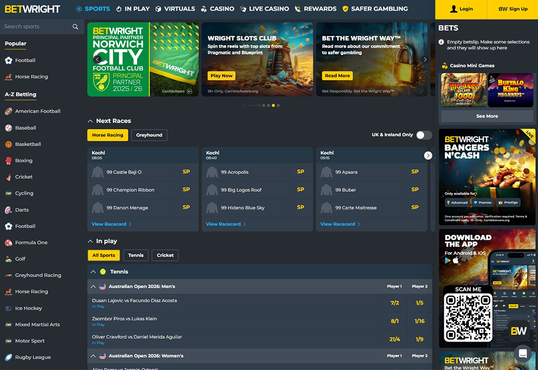538x370 pixels.
Task: Open the live chat bubble icon
Action: click(x=522, y=353)
